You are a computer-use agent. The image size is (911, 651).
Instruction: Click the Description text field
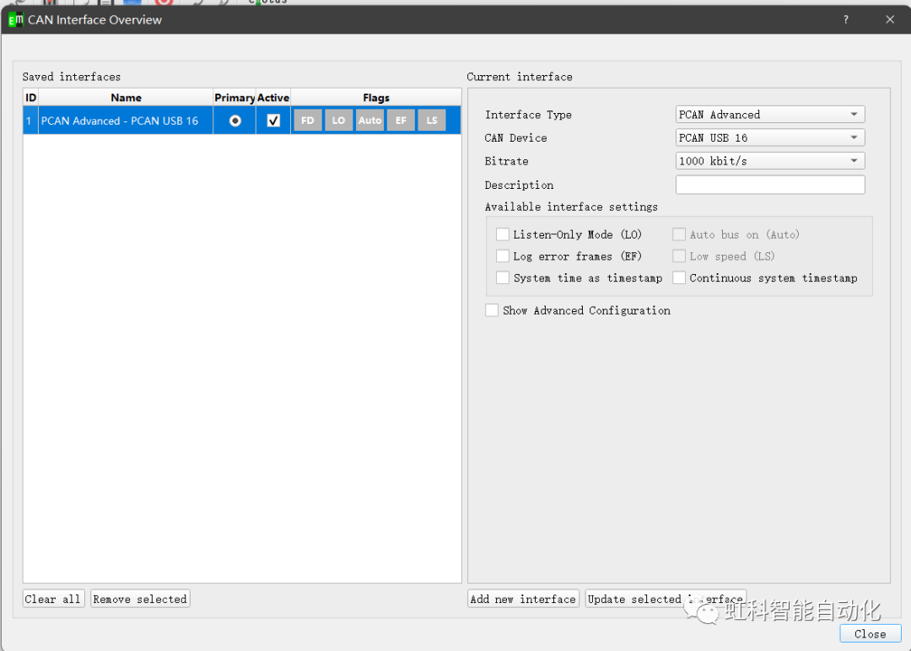coord(770,185)
